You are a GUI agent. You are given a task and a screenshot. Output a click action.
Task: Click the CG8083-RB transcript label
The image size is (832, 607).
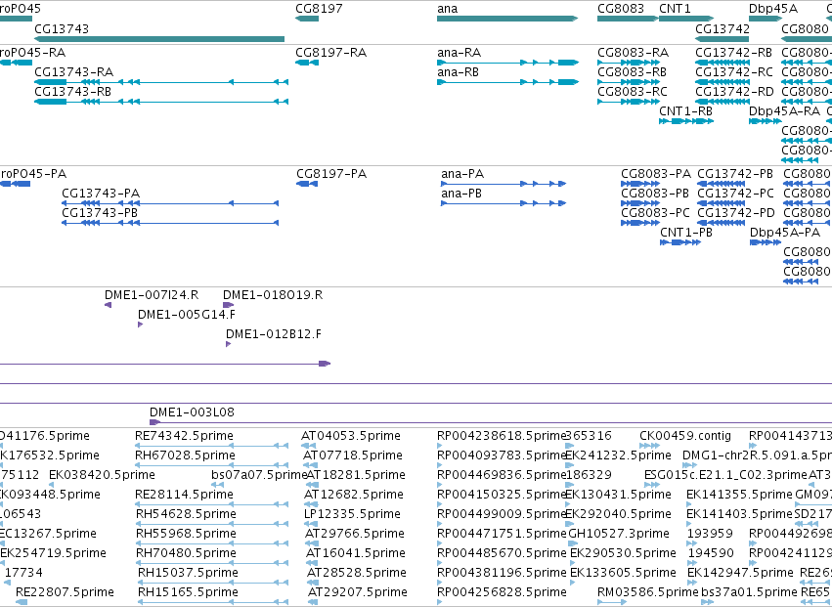(632, 72)
